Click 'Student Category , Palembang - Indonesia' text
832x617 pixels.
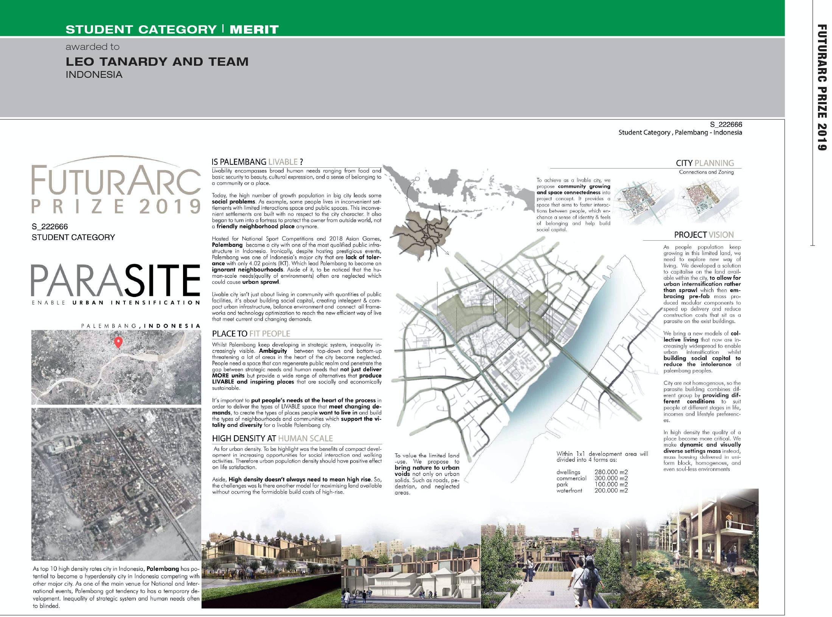pyautogui.click(x=680, y=133)
